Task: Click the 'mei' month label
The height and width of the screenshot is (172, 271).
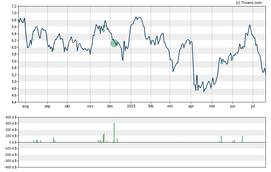Action: (212, 106)
